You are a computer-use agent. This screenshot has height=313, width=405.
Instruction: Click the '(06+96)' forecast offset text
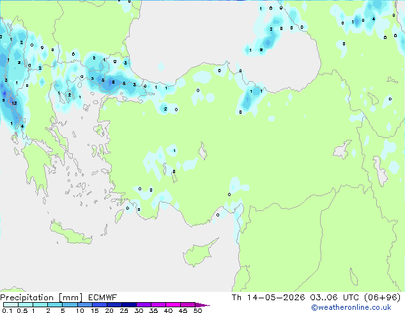click(x=382, y=298)
